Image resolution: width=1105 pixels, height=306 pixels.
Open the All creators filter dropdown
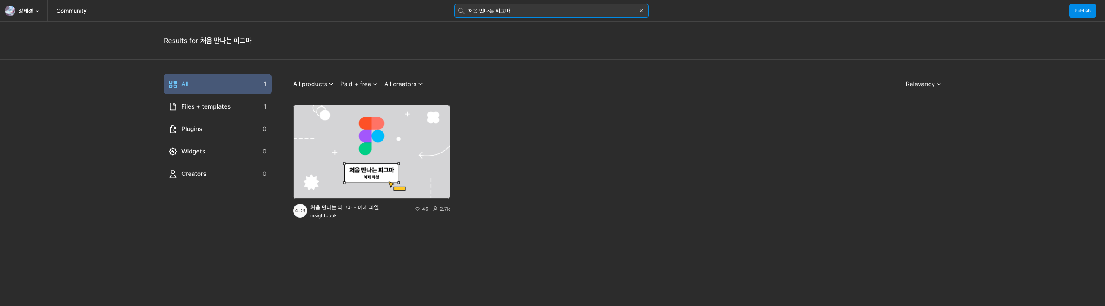tap(403, 84)
